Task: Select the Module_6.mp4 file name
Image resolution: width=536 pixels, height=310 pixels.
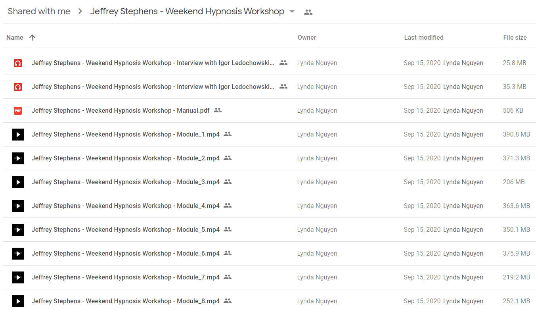Action: (126, 254)
